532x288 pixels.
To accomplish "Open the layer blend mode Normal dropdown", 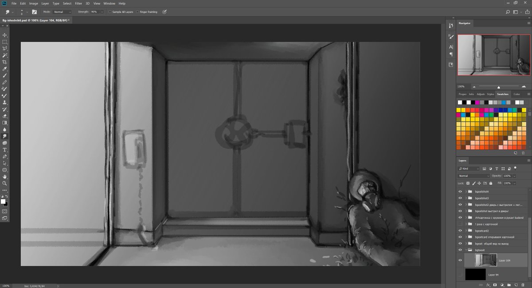I will click(473, 176).
